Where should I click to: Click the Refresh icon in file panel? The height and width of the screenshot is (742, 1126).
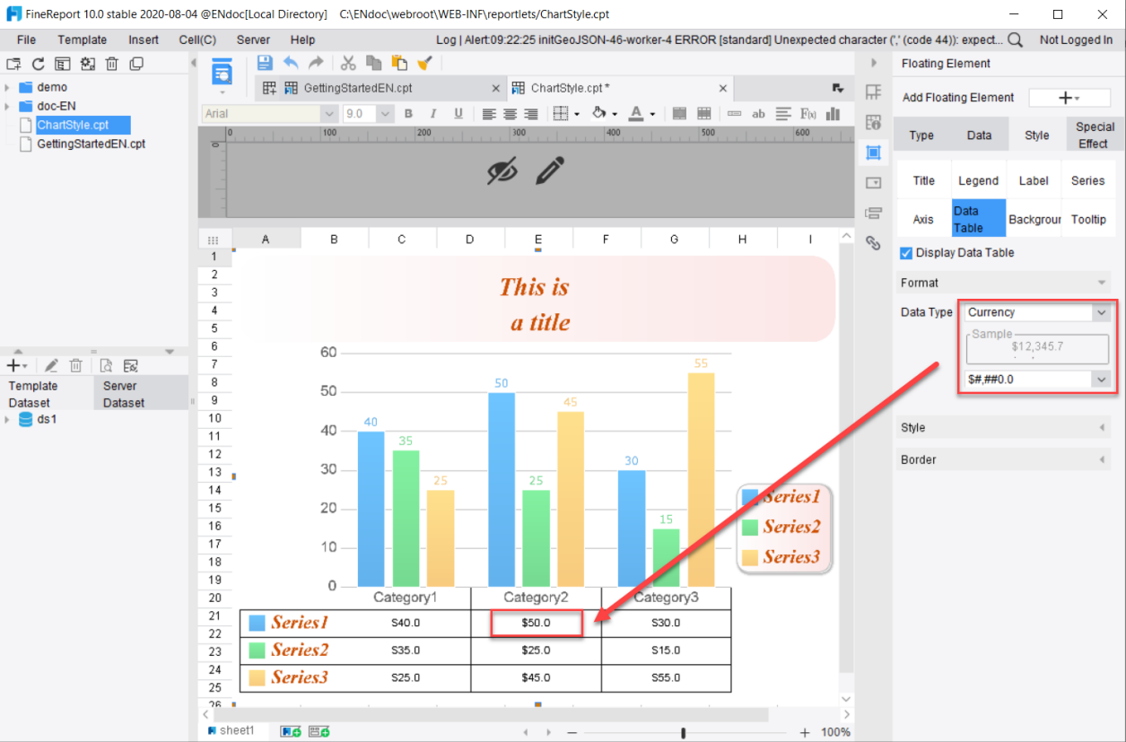(38, 64)
